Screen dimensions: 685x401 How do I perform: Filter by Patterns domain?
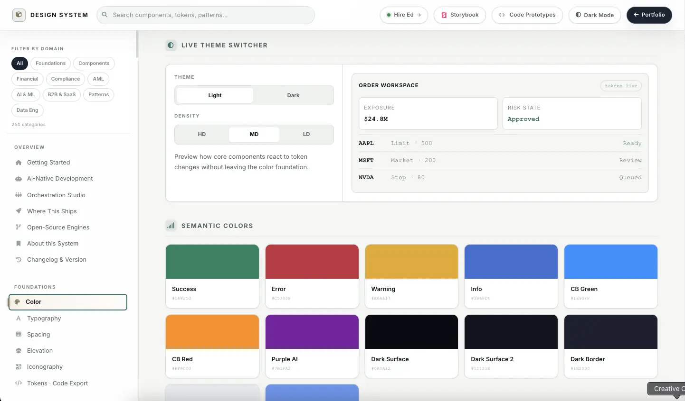tap(99, 94)
